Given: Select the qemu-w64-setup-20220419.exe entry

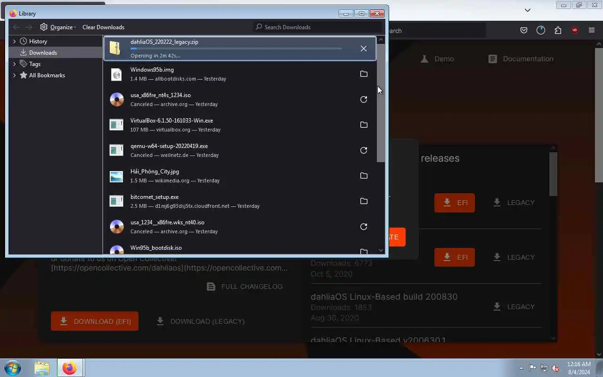Looking at the screenshot, I should click(x=240, y=150).
